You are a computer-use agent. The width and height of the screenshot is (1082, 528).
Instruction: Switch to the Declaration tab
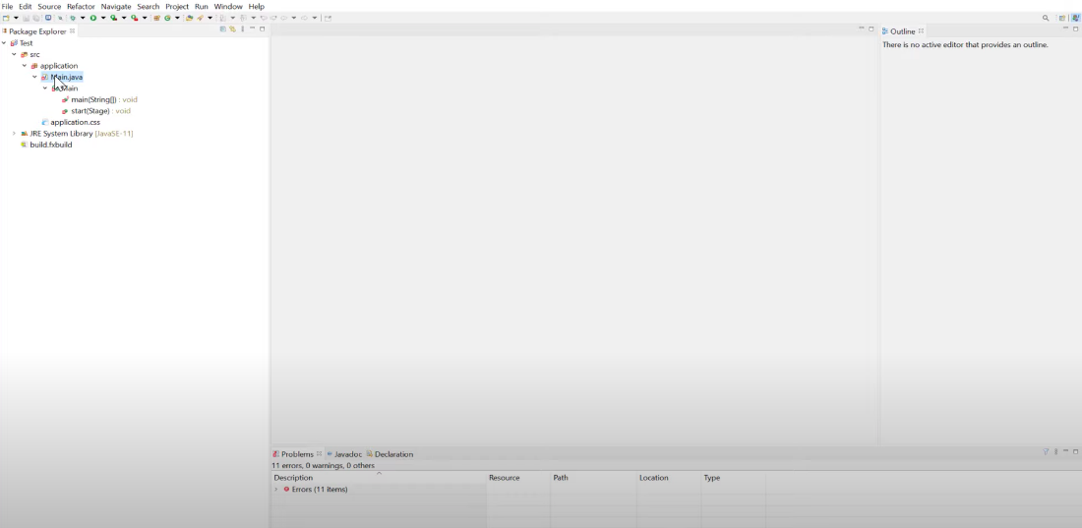[x=393, y=454]
